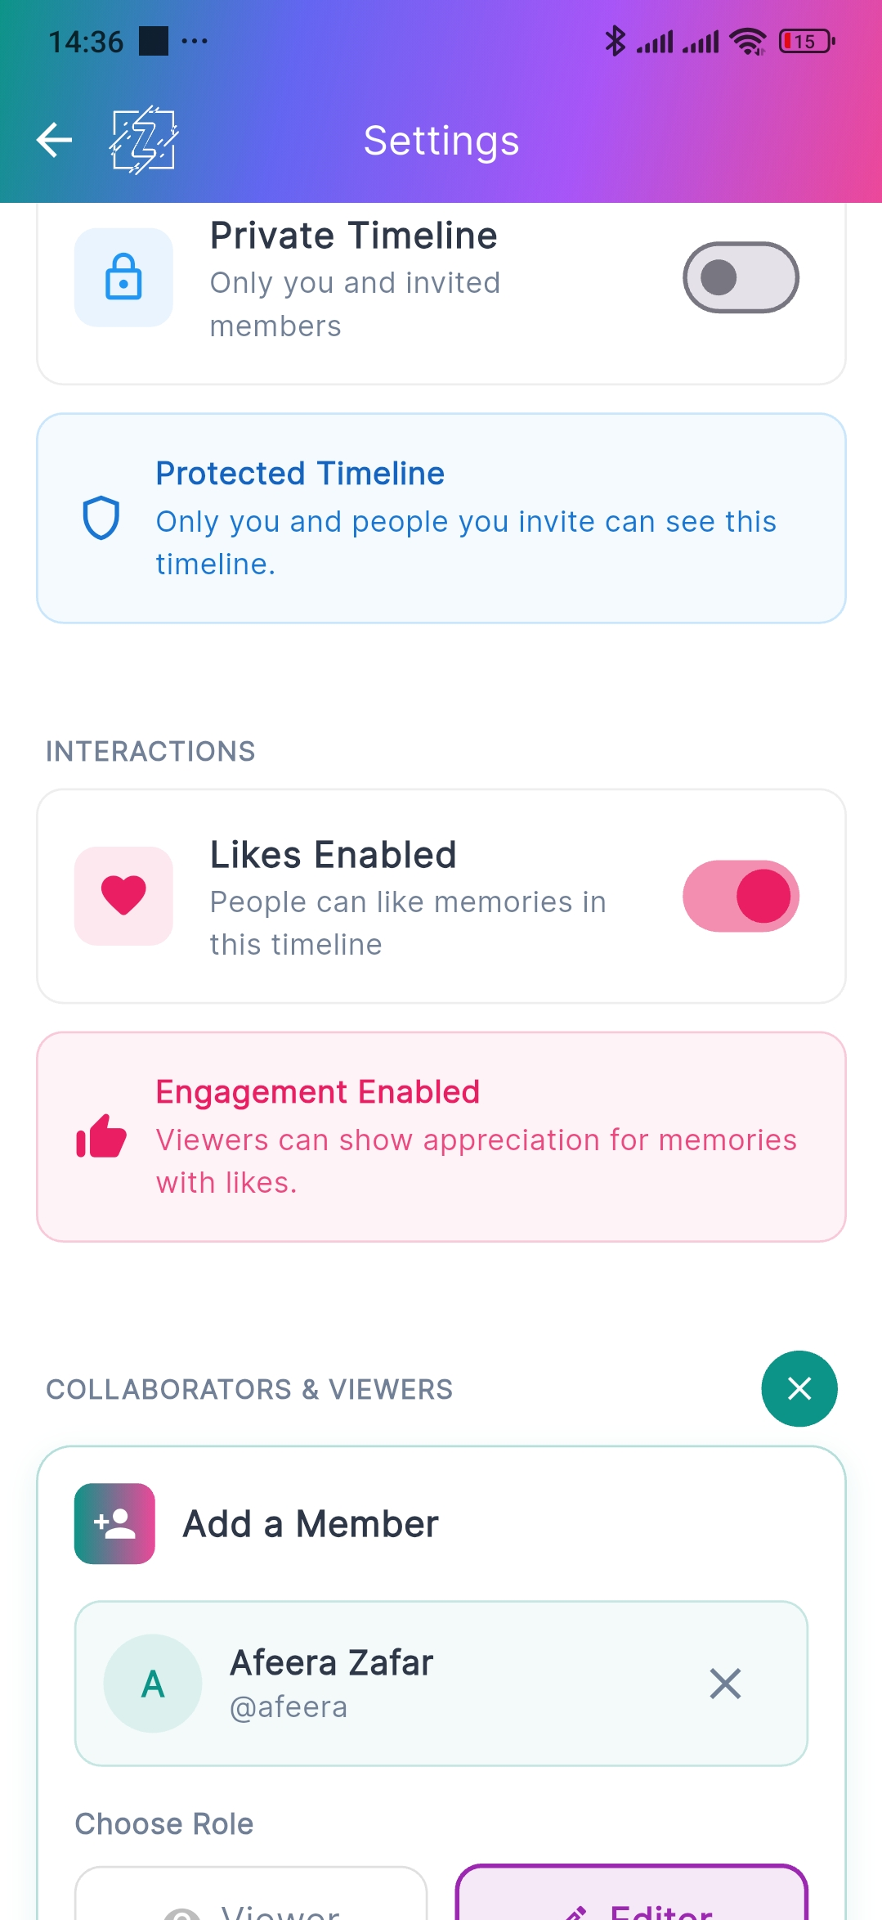Collapse the Collaborators & Viewers section
This screenshot has height=1920, width=882.
(799, 1388)
